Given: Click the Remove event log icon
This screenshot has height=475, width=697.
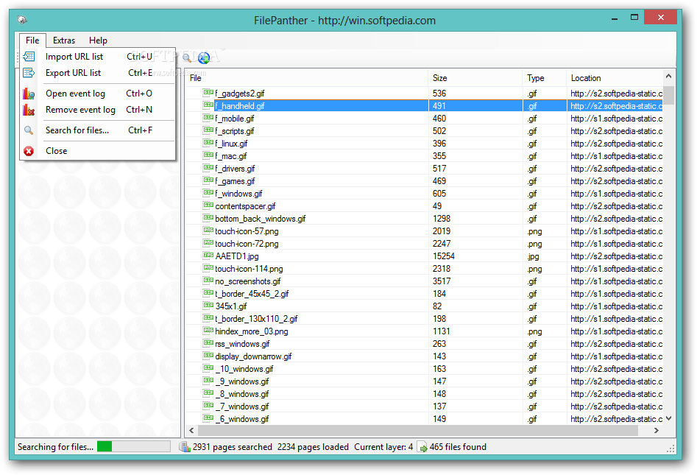Looking at the screenshot, I should pyautogui.click(x=29, y=110).
